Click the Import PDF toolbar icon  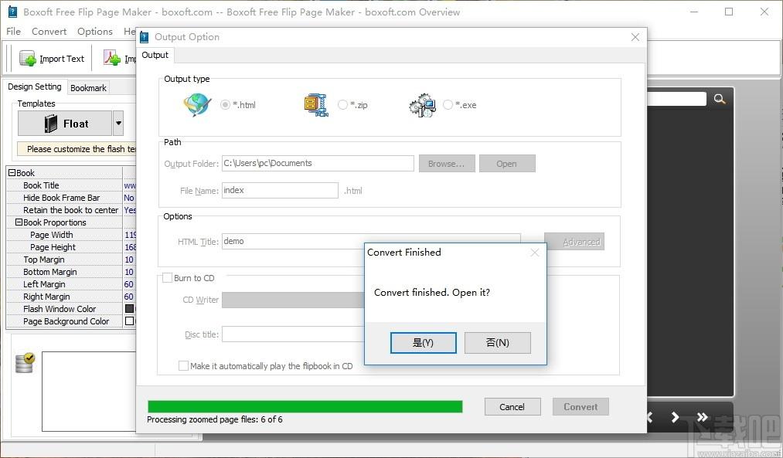click(x=112, y=59)
